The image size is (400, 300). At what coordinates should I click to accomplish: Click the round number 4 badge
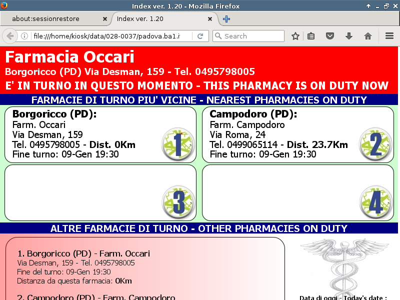point(375,202)
